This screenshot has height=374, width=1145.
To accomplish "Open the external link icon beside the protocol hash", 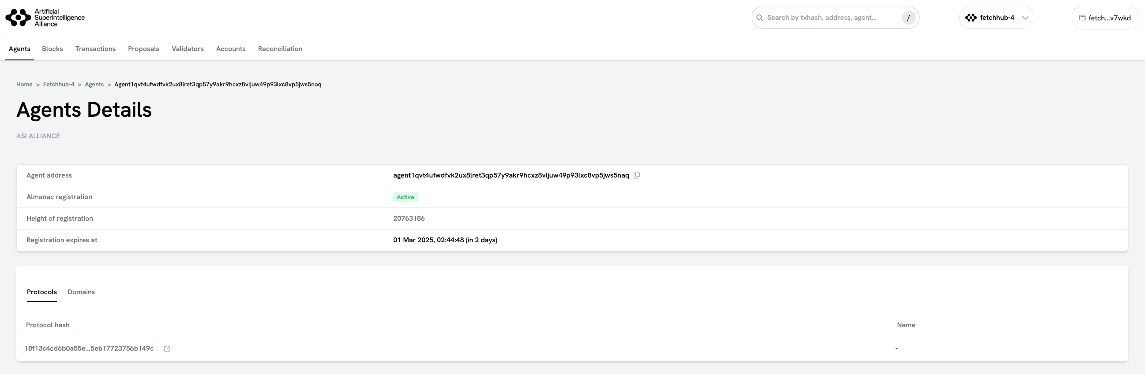I will (x=167, y=349).
